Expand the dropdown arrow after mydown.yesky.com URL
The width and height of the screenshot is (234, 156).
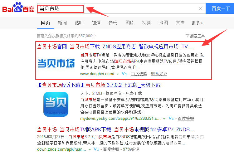coord(164,119)
